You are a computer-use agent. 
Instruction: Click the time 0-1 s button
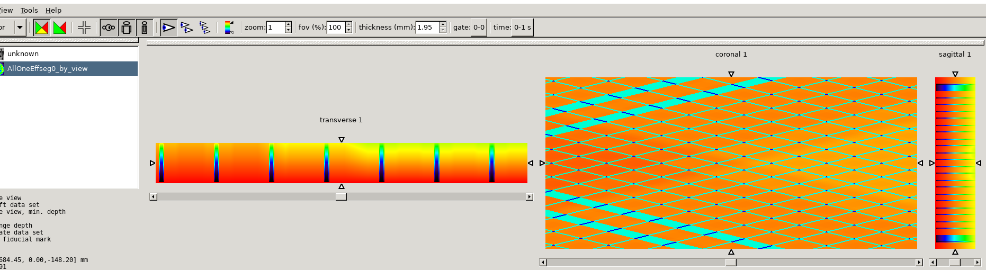pos(522,28)
